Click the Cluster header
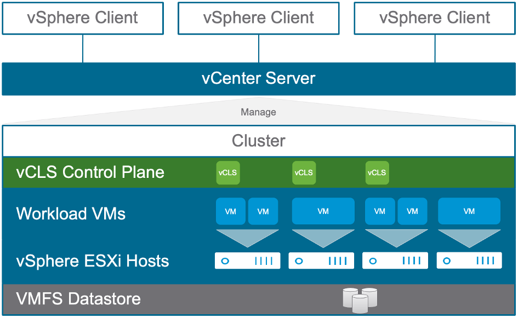Viewport: 518px width, 318px height. pyautogui.click(x=259, y=141)
